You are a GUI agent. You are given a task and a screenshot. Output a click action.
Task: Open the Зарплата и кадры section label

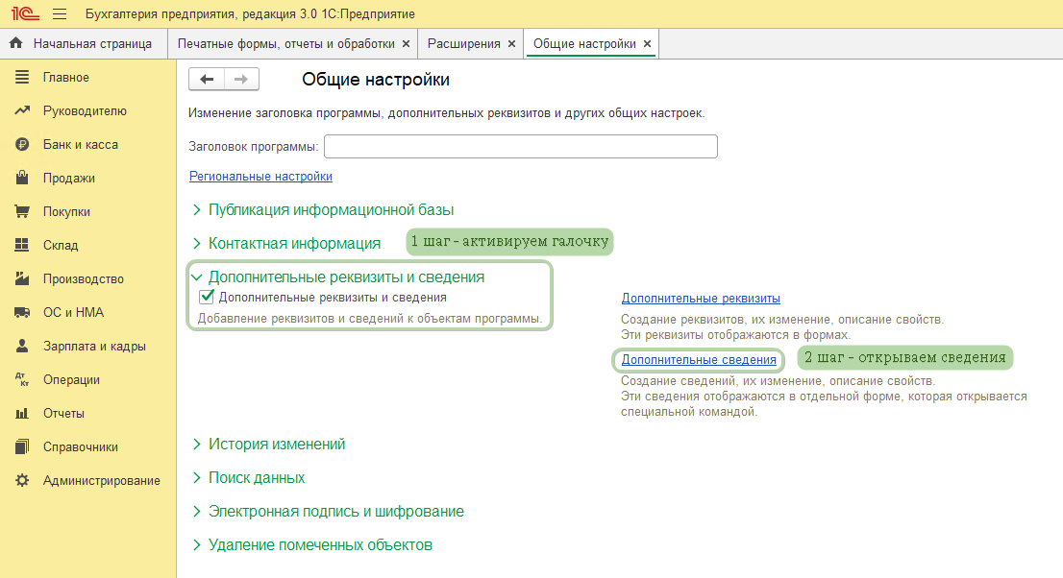coord(94,346)
